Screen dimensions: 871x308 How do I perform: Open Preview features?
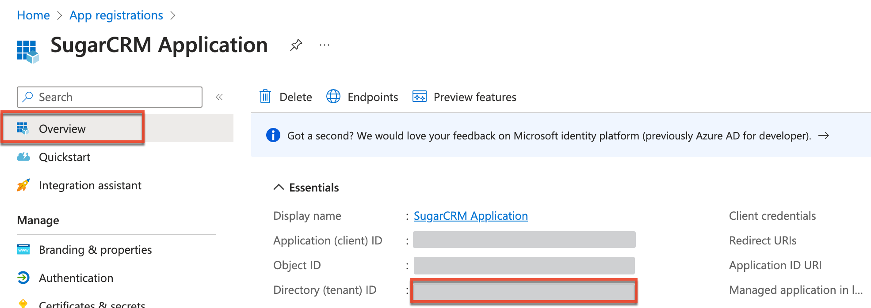pos(464,97)
